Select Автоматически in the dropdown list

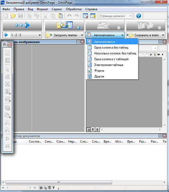(x=112, y=42)
